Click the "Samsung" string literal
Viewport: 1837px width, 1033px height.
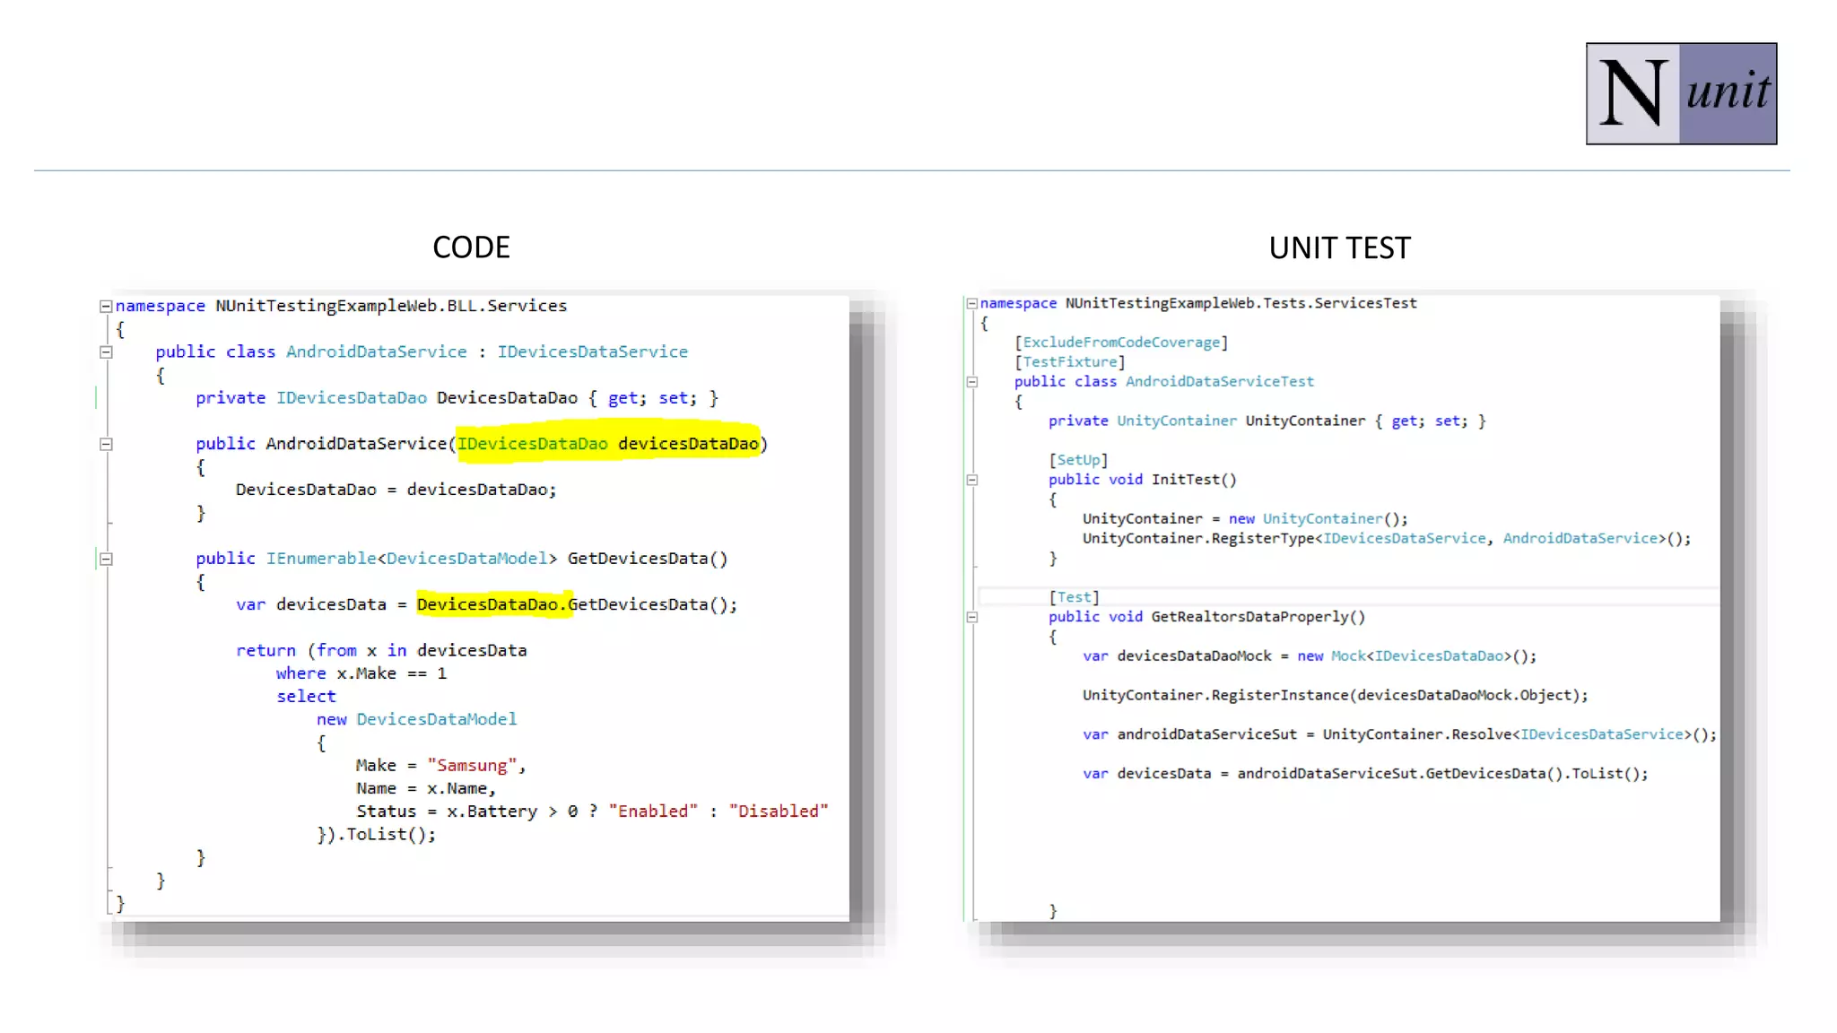pos(473,765)
